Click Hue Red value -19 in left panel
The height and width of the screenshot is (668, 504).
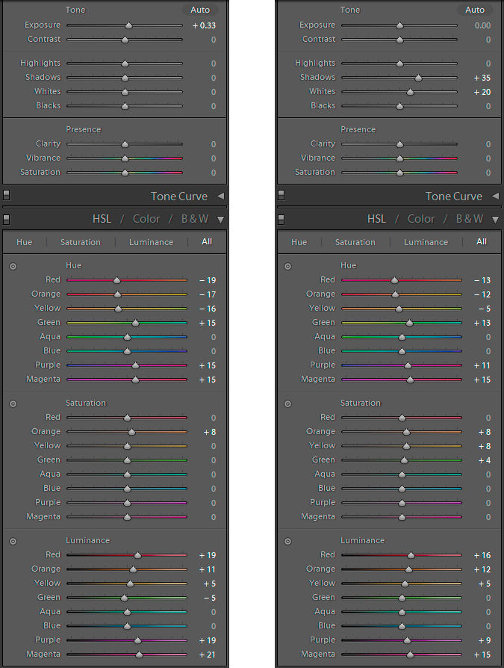point(208,280)
